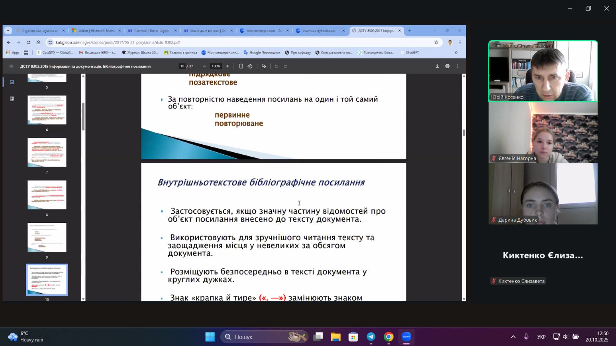Click the fit to page icon
This screenshot has width=616, height=346.
pos(241,66)
